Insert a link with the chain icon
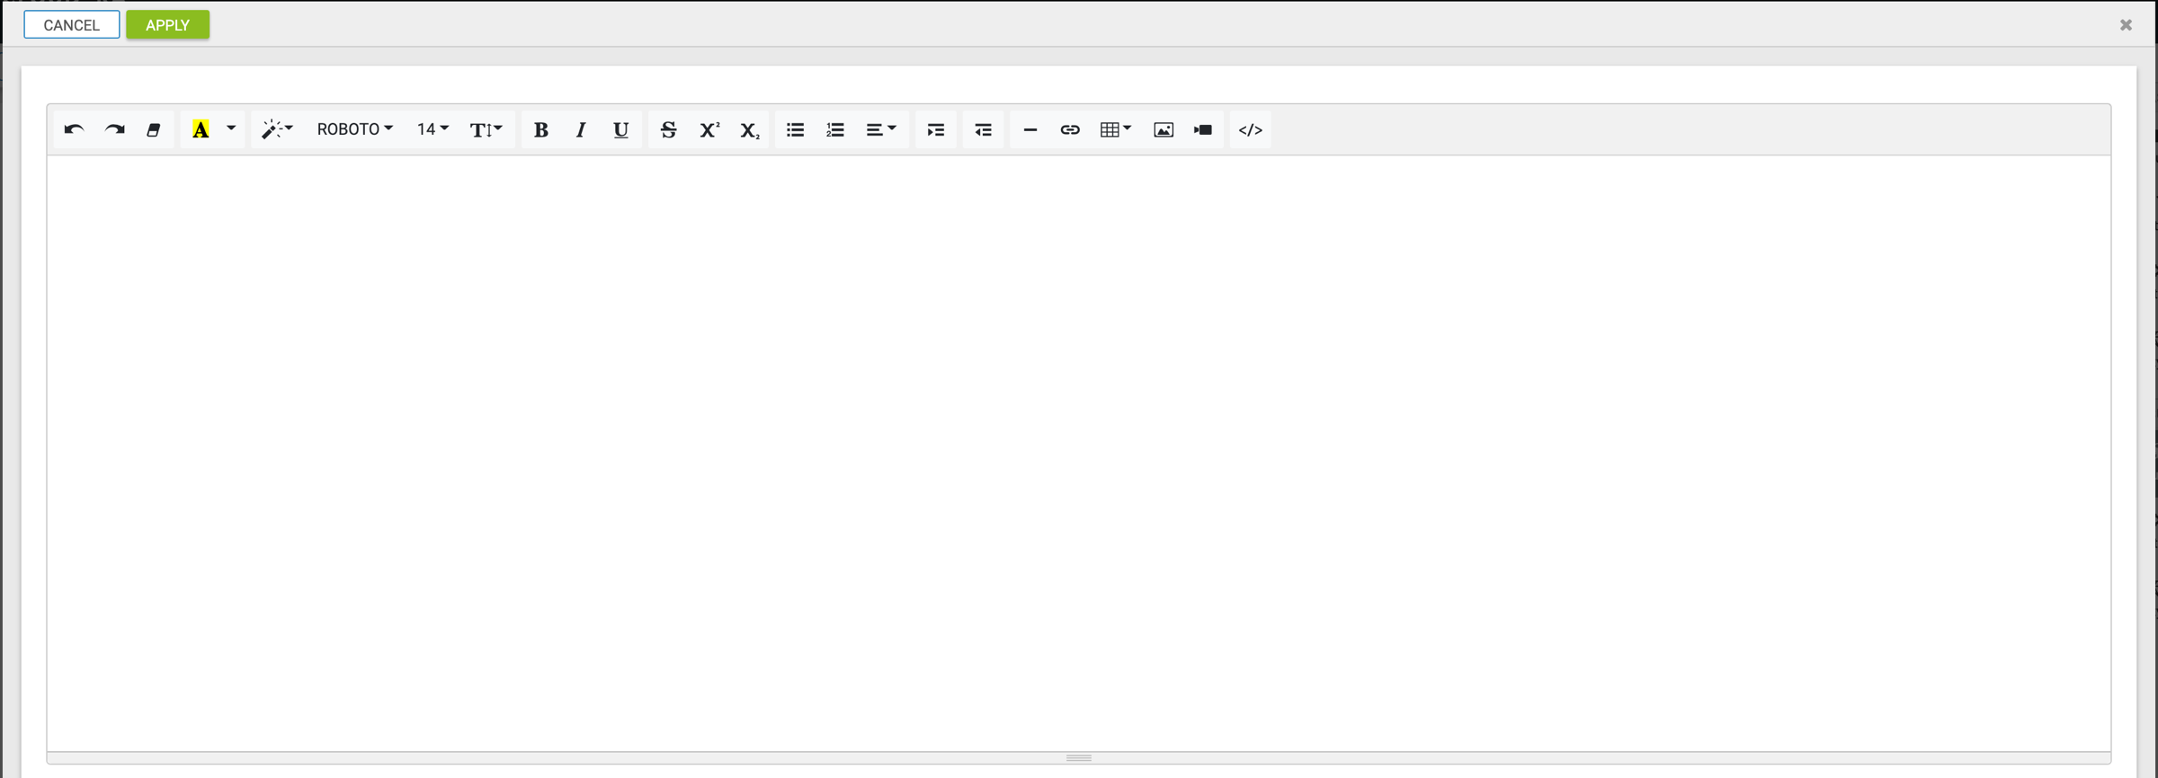The image size is (2158, 778). pyautogui.click(x=1069, y=129)
